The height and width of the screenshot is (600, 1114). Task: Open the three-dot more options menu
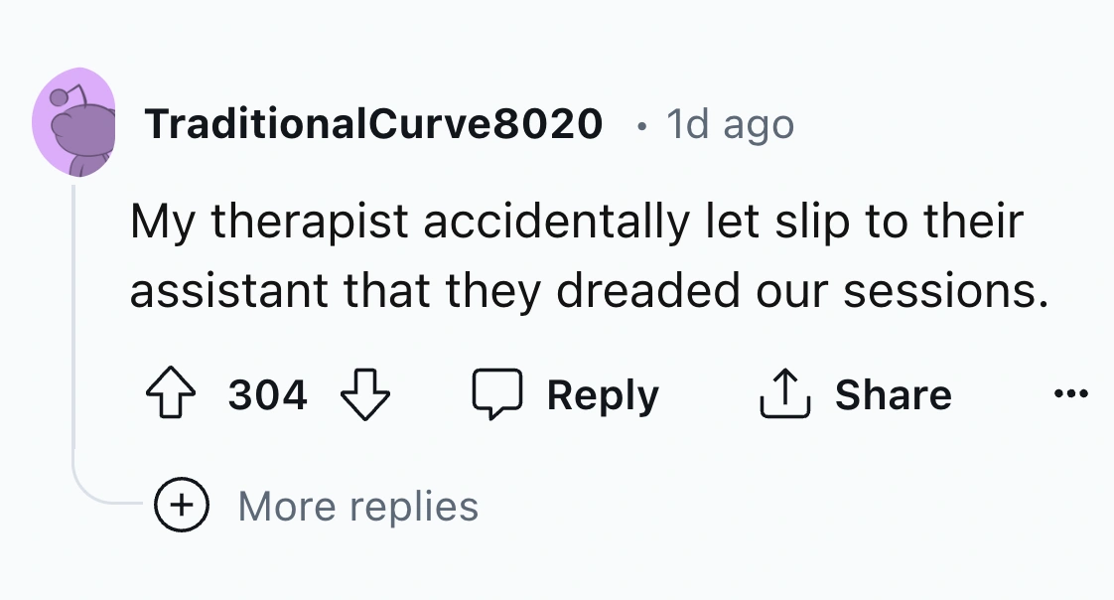tap(1071, 395)
